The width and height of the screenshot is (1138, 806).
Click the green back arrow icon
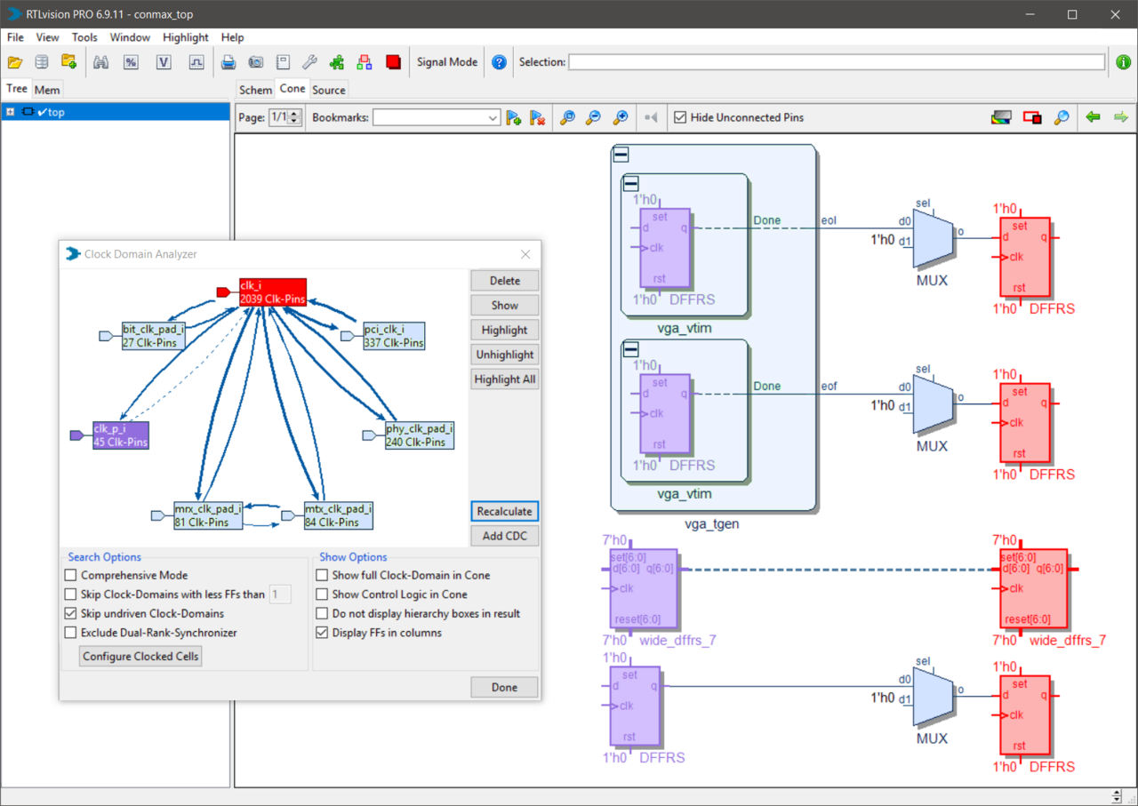click(x=1093, y=117)
